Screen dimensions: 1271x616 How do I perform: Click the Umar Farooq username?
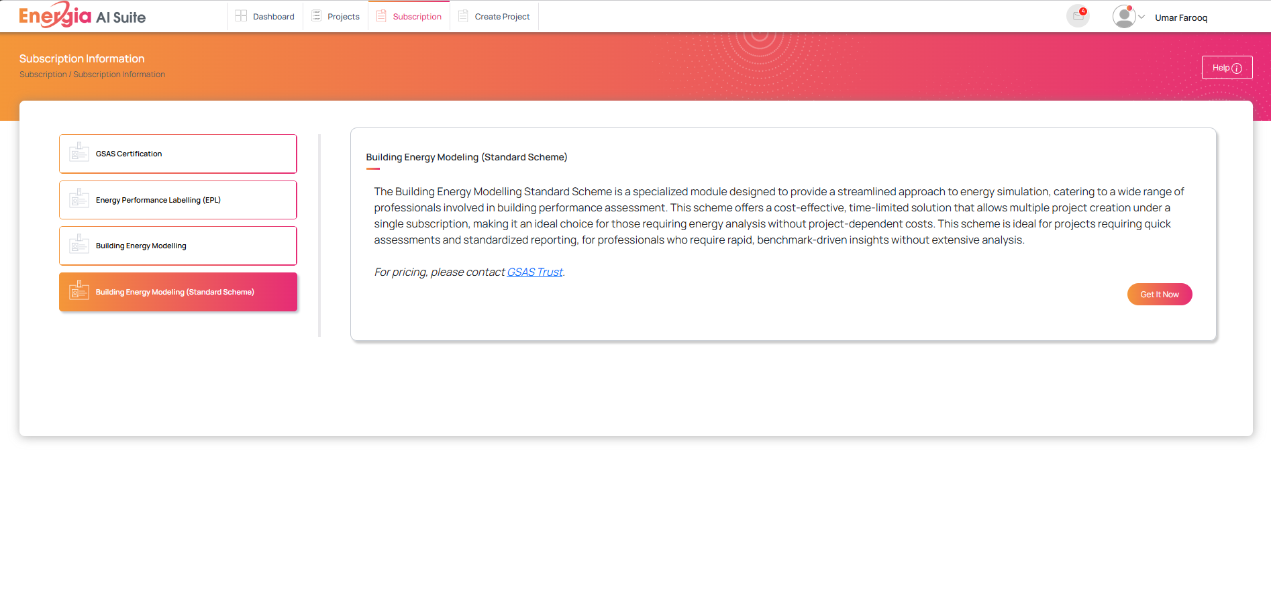click(1181, 17)
